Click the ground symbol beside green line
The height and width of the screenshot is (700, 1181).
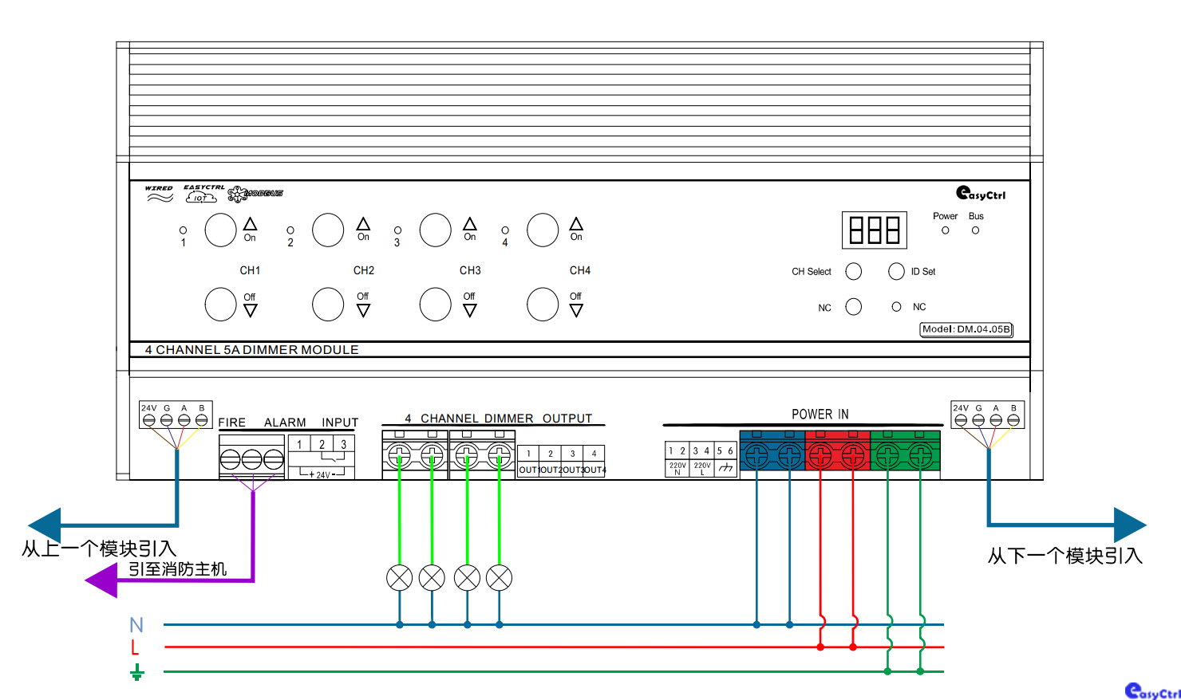(137, 673)
